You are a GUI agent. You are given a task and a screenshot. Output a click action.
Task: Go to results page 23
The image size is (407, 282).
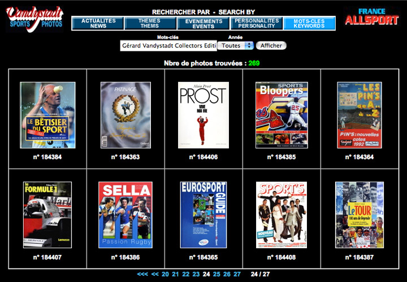[196, 274]
